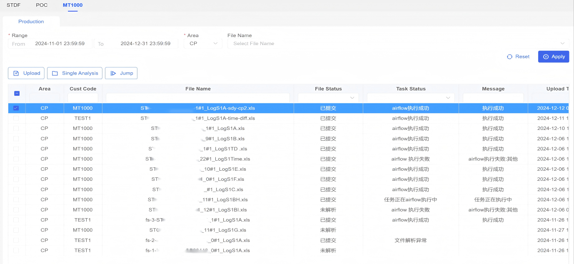The image size is (574, 264).
Task: Click the Cust Code column header
Action: (x=83, y=89)
